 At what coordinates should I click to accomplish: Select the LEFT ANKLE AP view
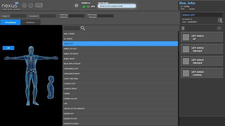202,37
